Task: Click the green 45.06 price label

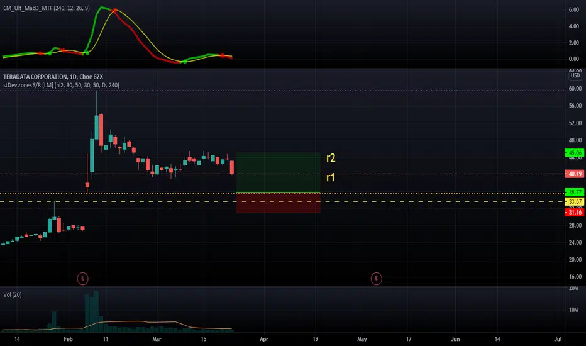Action: point(575,153)
